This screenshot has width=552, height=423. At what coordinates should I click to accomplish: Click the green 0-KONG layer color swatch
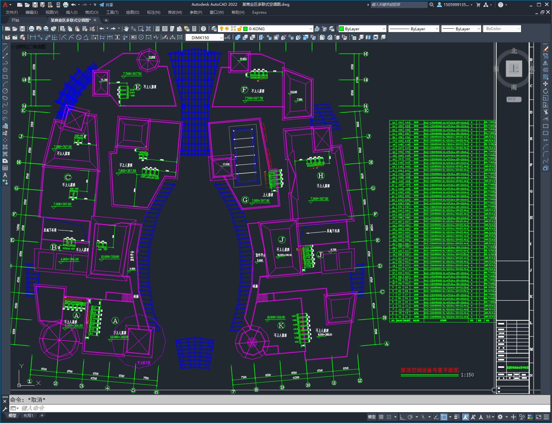click(246, 29)
